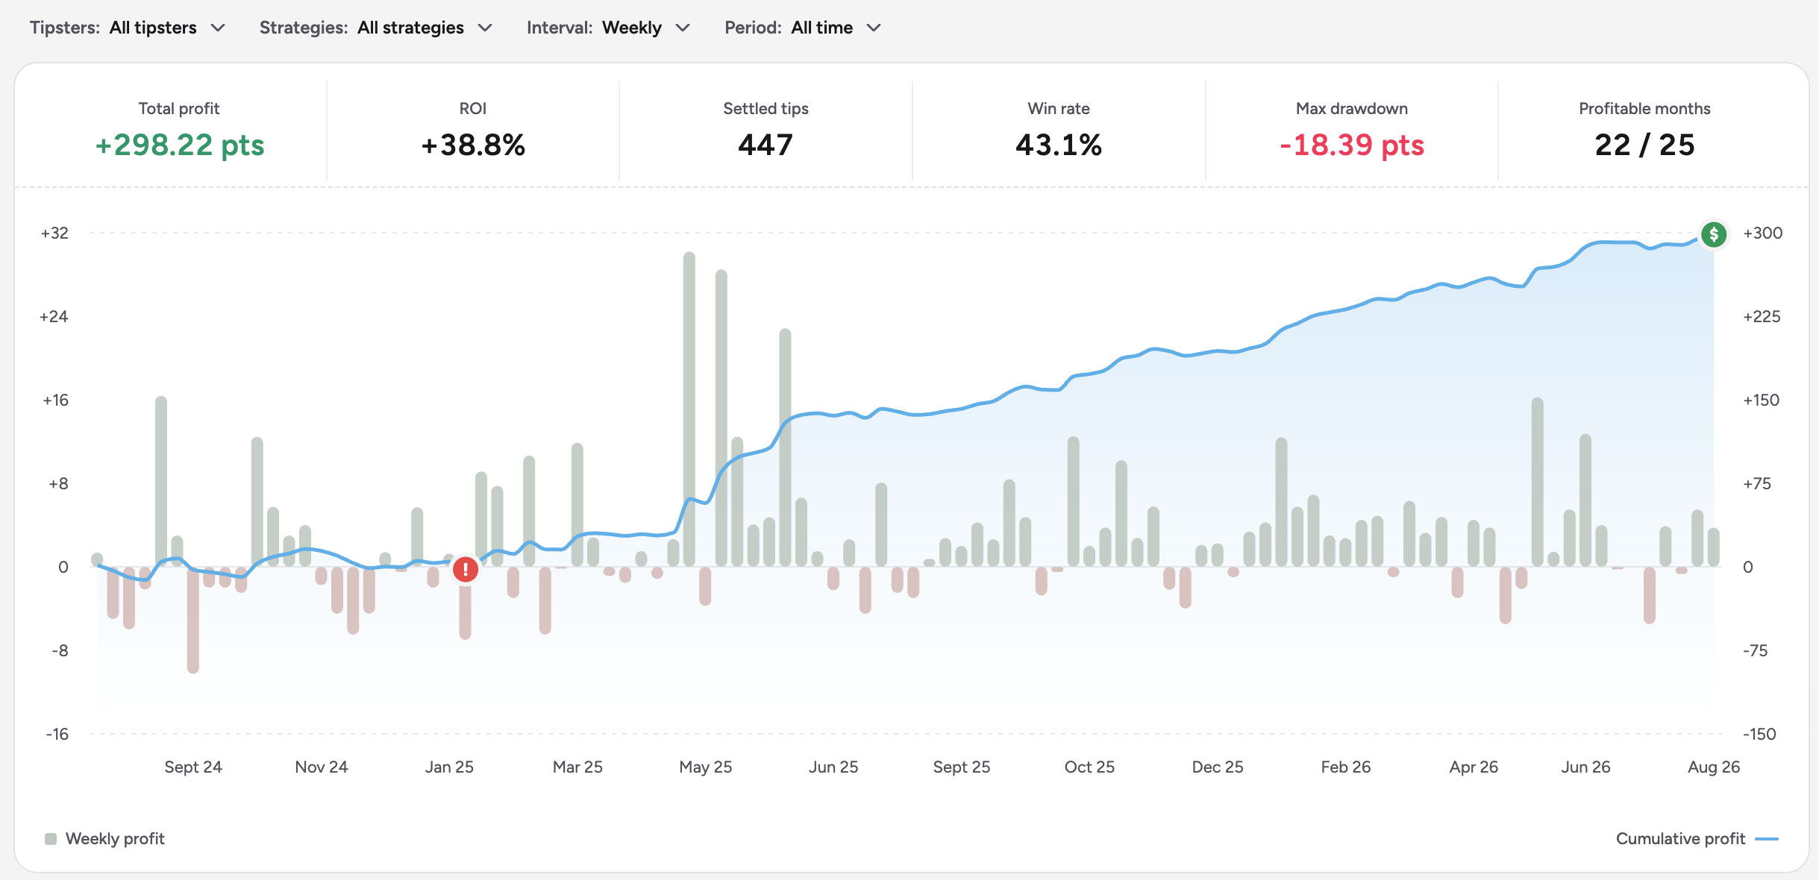Toggle the Weekly profit legend swatch

(51, 839)
